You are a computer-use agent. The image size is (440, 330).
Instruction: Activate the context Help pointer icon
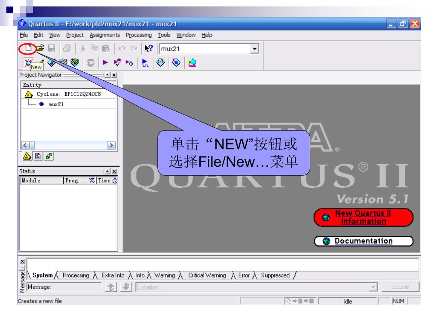tap(149, 48)
